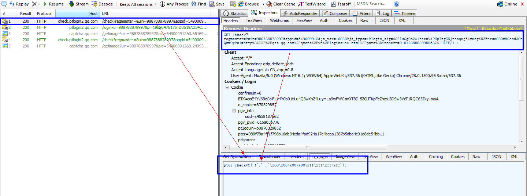Screen dimensions: 527x196
Task: Click the Raw link in Request Headers
Action: (471, 29)
